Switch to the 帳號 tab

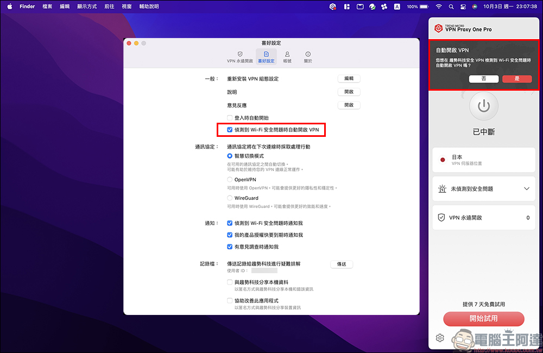coord(287,57)
